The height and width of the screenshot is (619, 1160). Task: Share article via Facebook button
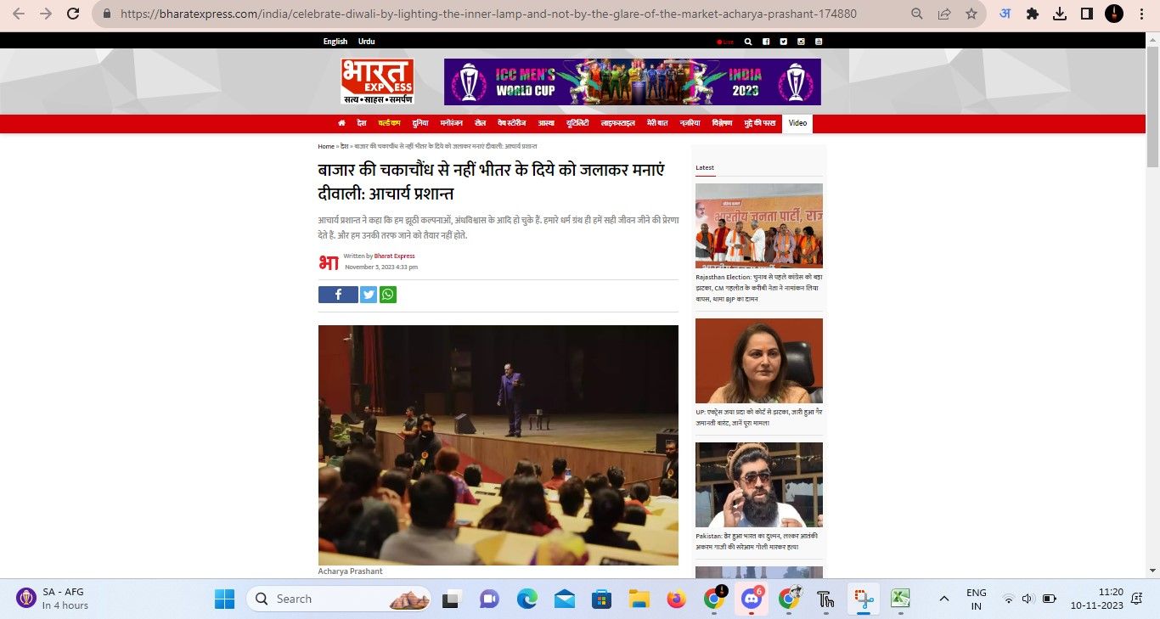[338, 295]
